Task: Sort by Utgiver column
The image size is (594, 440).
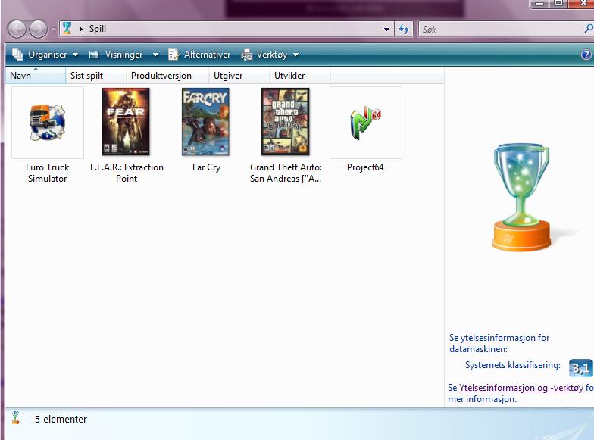Action: (239, 76)
